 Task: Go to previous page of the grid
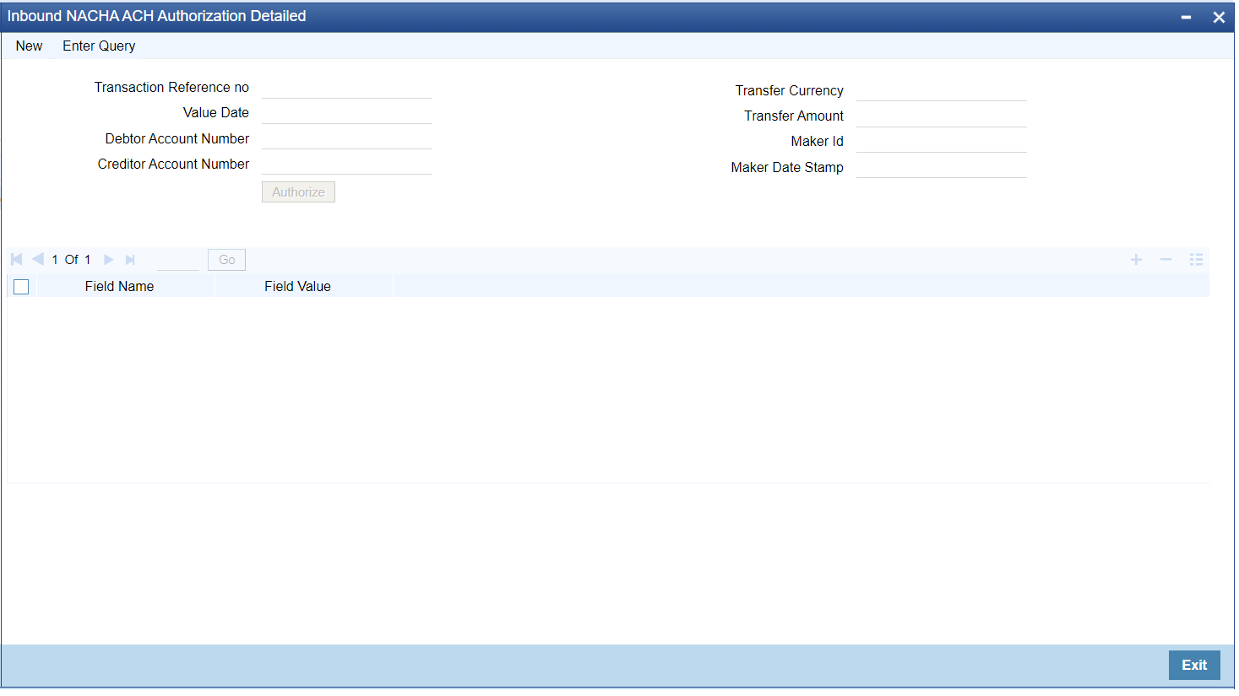[x=37, y=260]
